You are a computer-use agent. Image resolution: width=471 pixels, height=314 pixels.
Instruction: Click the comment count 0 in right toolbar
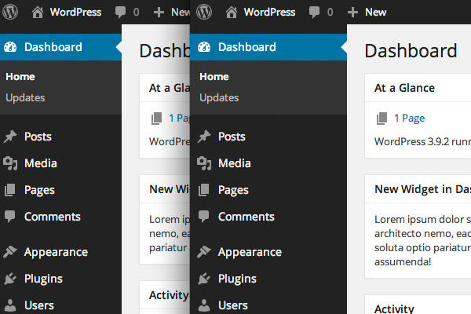click(x=330, y=13)
